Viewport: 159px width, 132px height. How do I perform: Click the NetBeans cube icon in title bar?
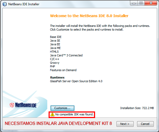click(x=5, y=4)
